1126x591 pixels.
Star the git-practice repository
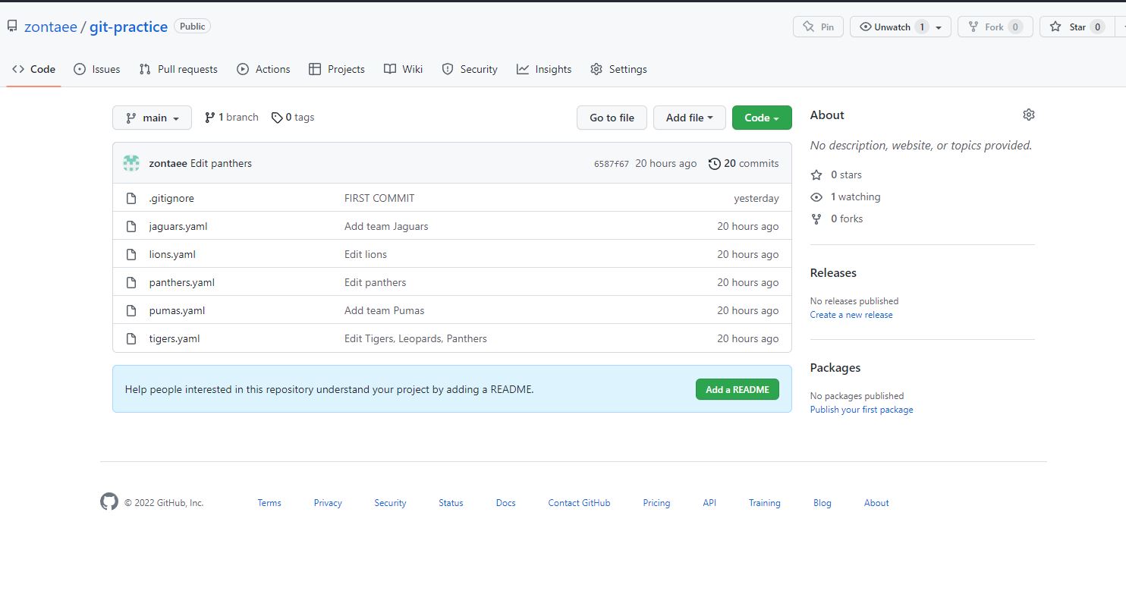pyautogui.click(x=1077, y=27)
